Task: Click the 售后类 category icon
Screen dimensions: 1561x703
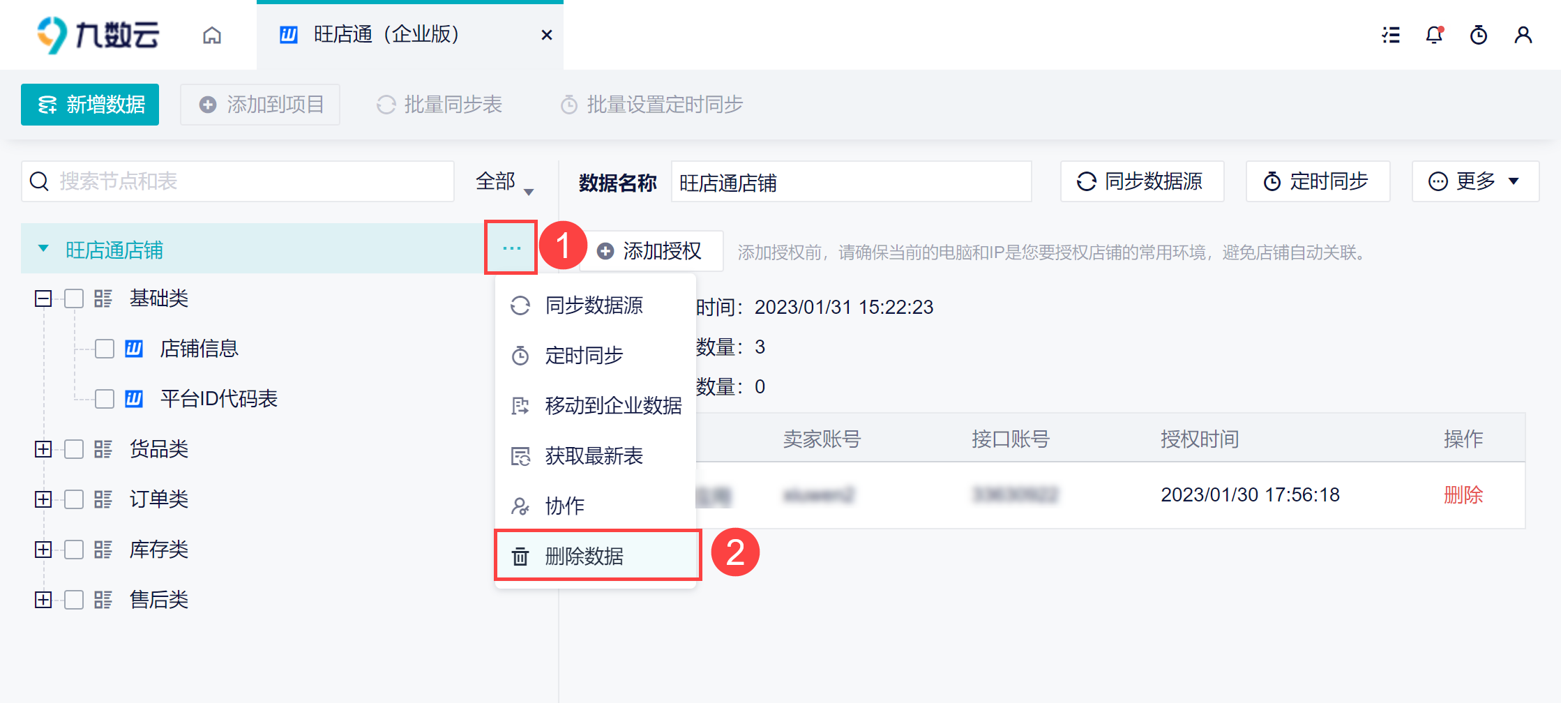Action: pyautogui.click(x=103, y=600)
